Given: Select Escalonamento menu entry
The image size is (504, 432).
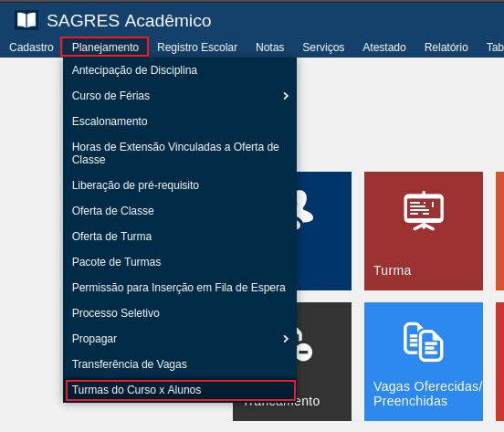Looking at the screenshot, I should tap(180, 121).
